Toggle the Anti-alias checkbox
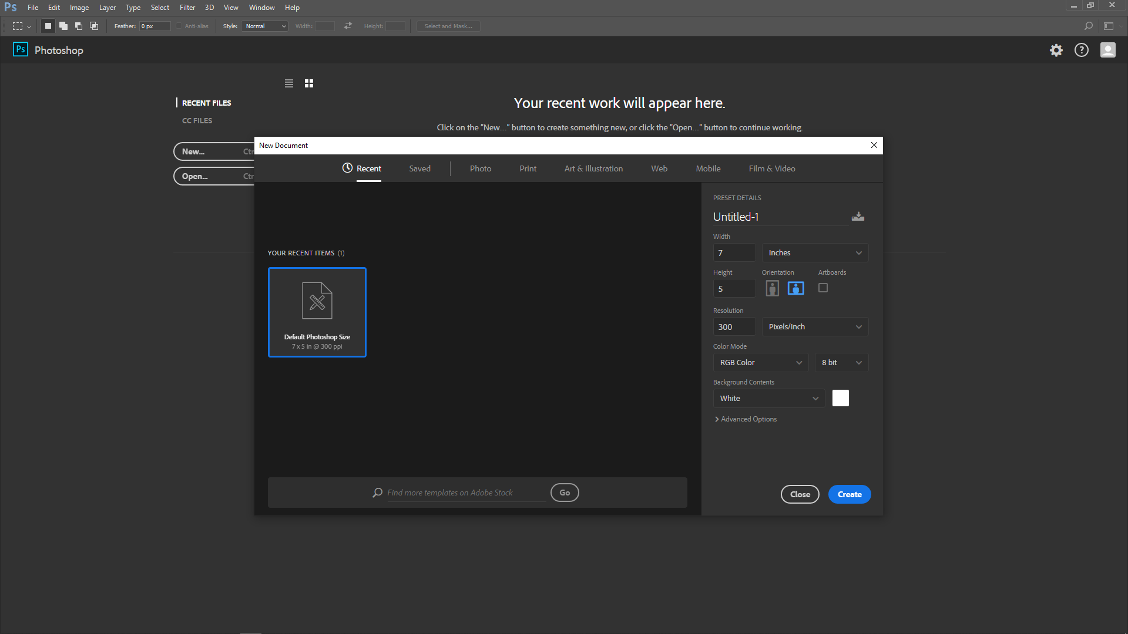1128x634 pixels. click(179, 26)
